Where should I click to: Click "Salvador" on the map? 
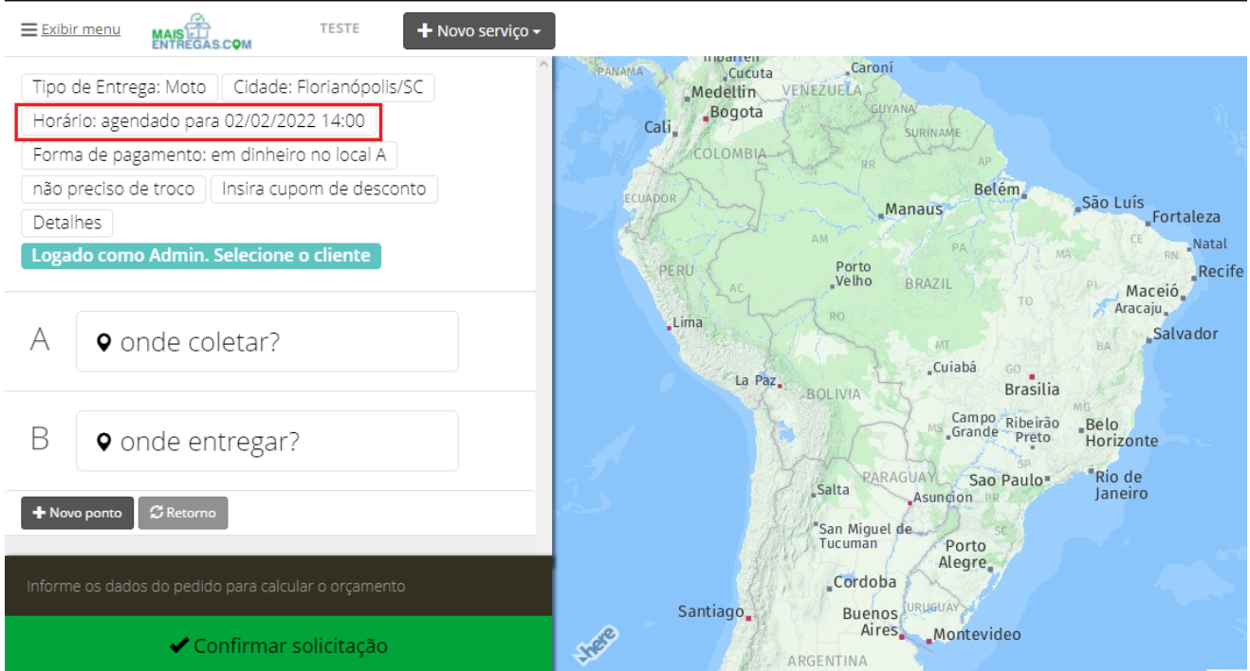tap(1186, 334)
